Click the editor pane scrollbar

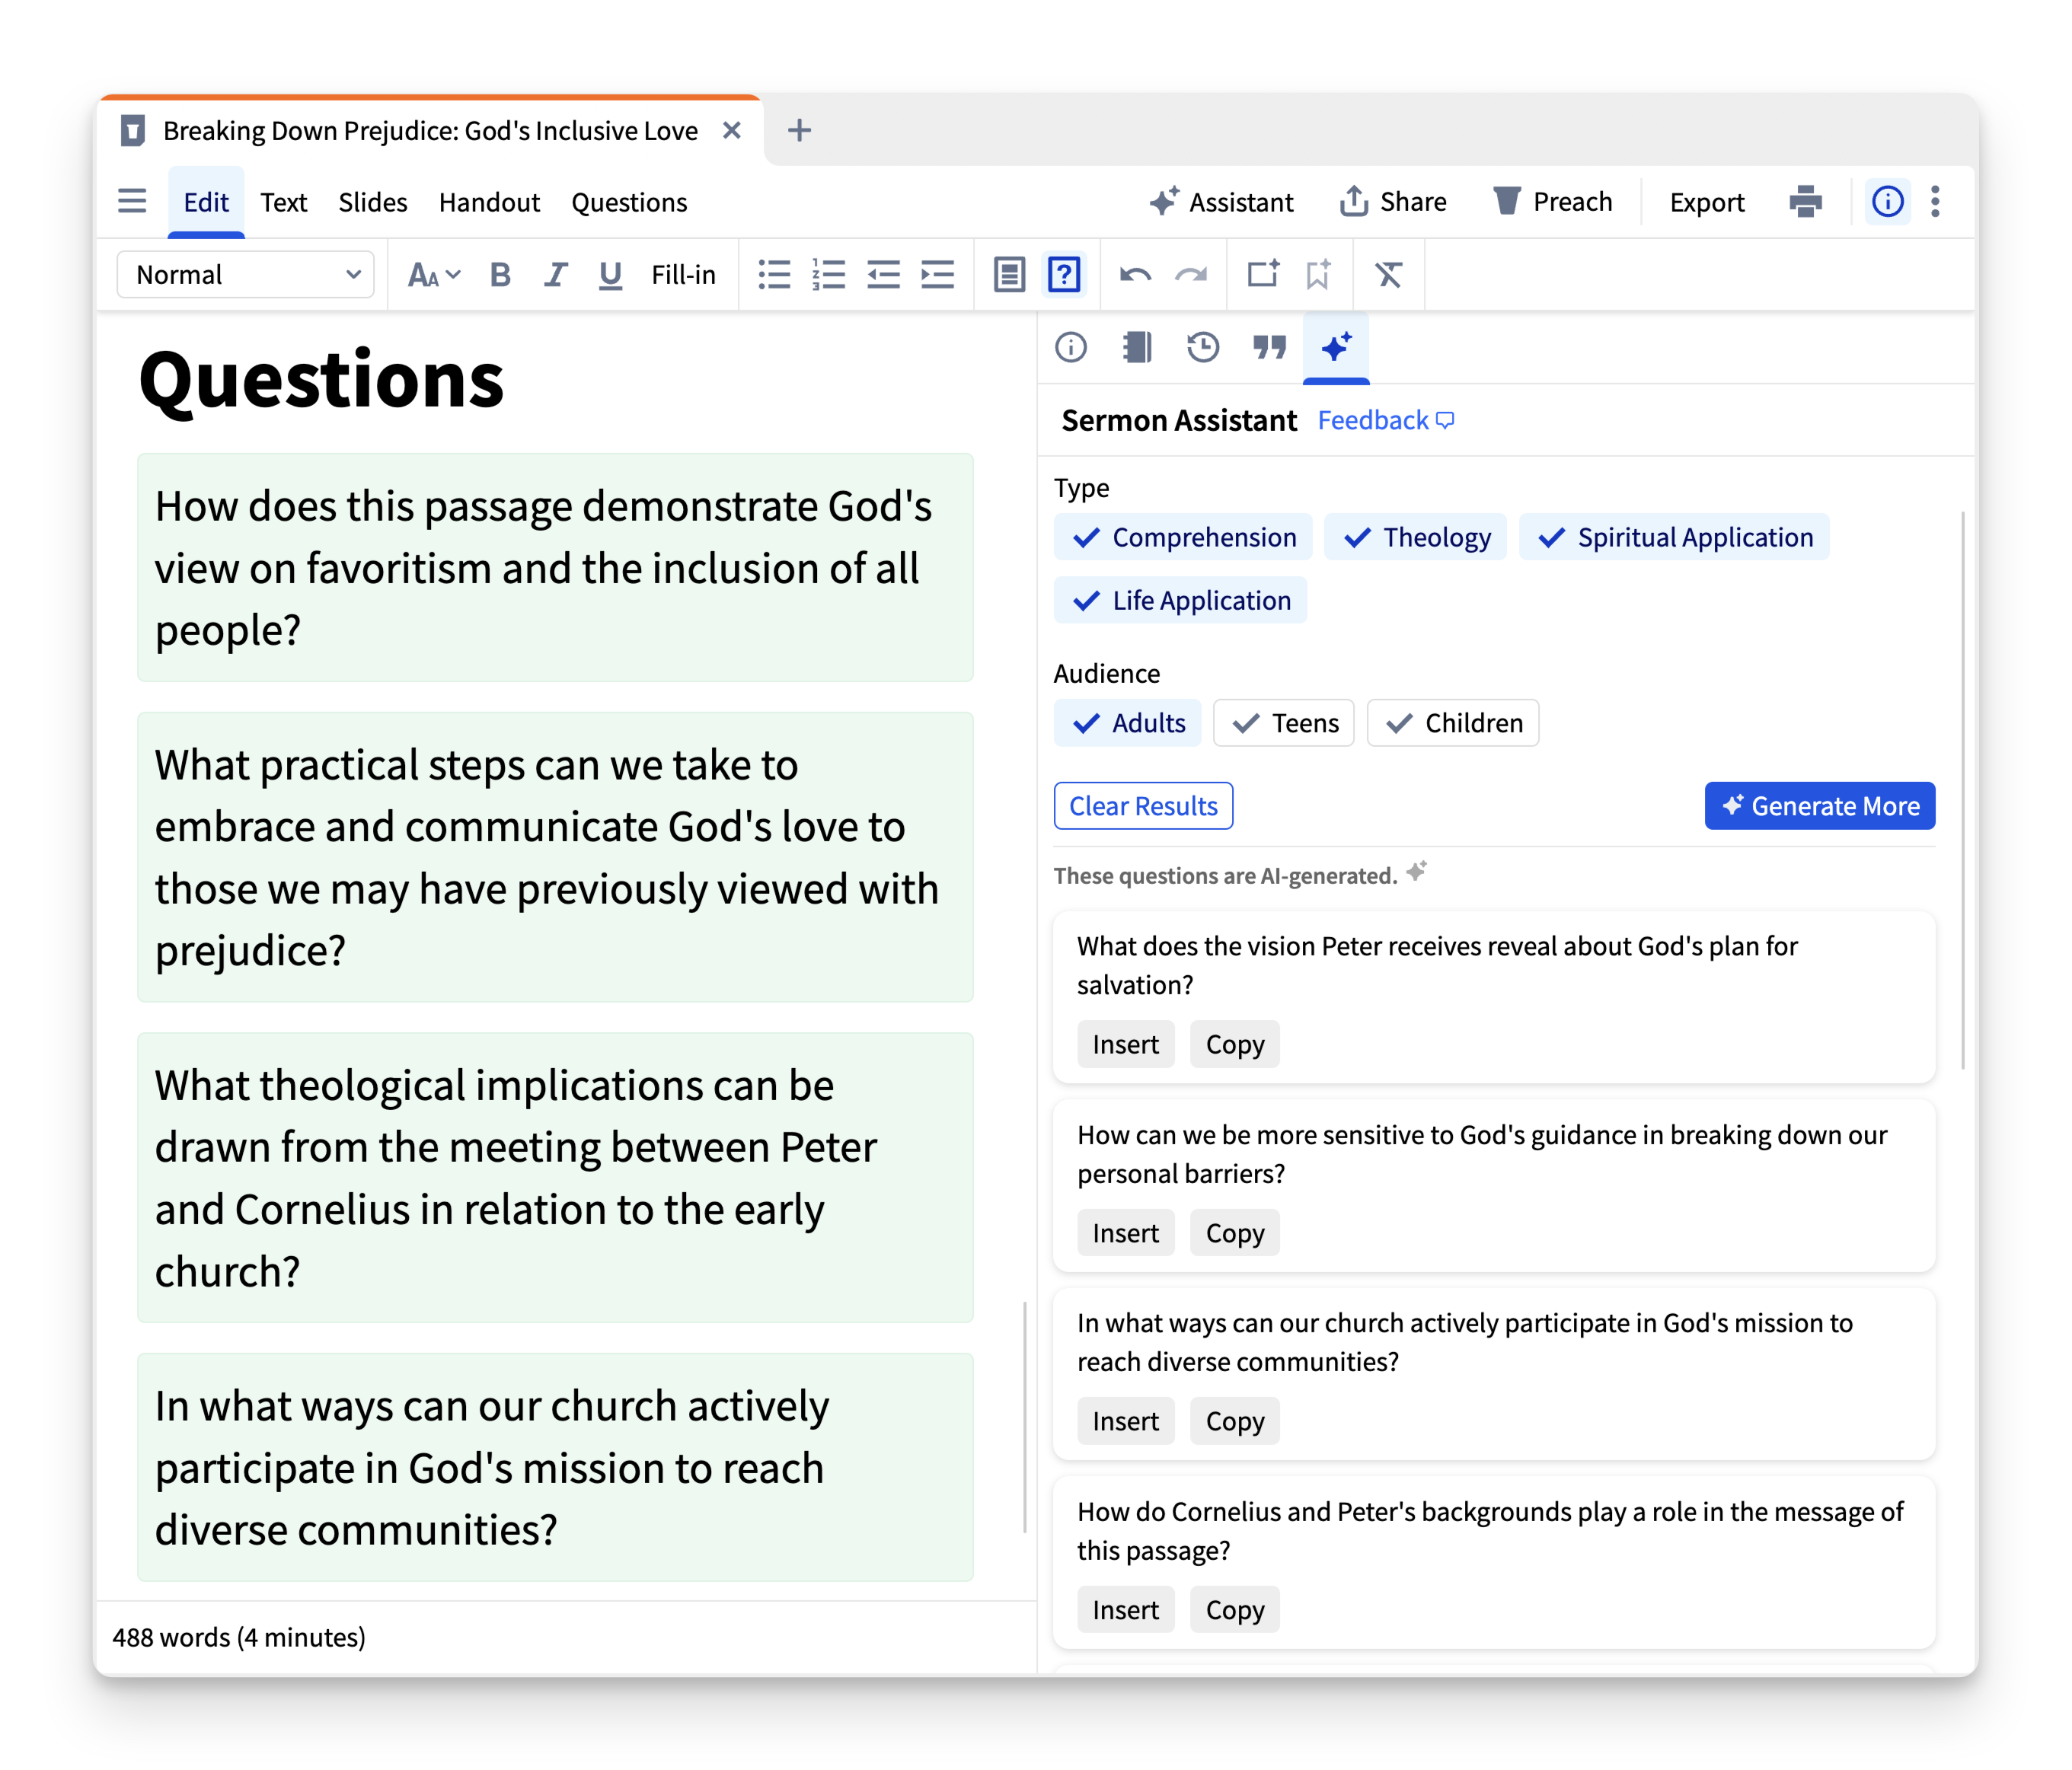tap(1025, 1417)
